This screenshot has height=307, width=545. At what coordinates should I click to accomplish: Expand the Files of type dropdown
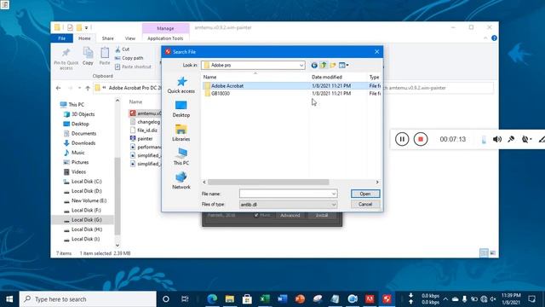coord(333,205)
